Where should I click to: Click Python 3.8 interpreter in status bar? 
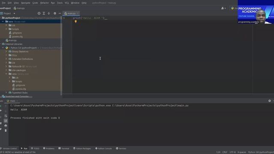coord(261,152)
